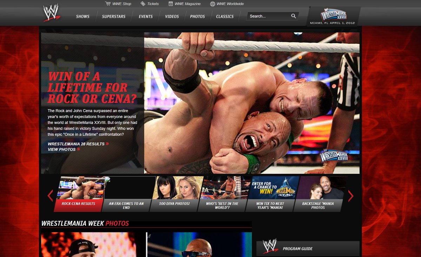The height and width of the screenshot is (257, 421).
Task: Click the shopping cart icon by WWE Shop
Action: click(x=108, y=4)
